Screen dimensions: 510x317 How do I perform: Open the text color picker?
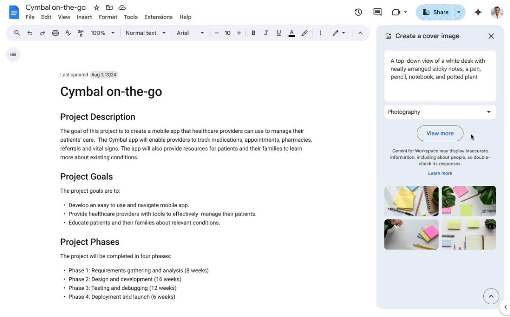coord(292,33)
